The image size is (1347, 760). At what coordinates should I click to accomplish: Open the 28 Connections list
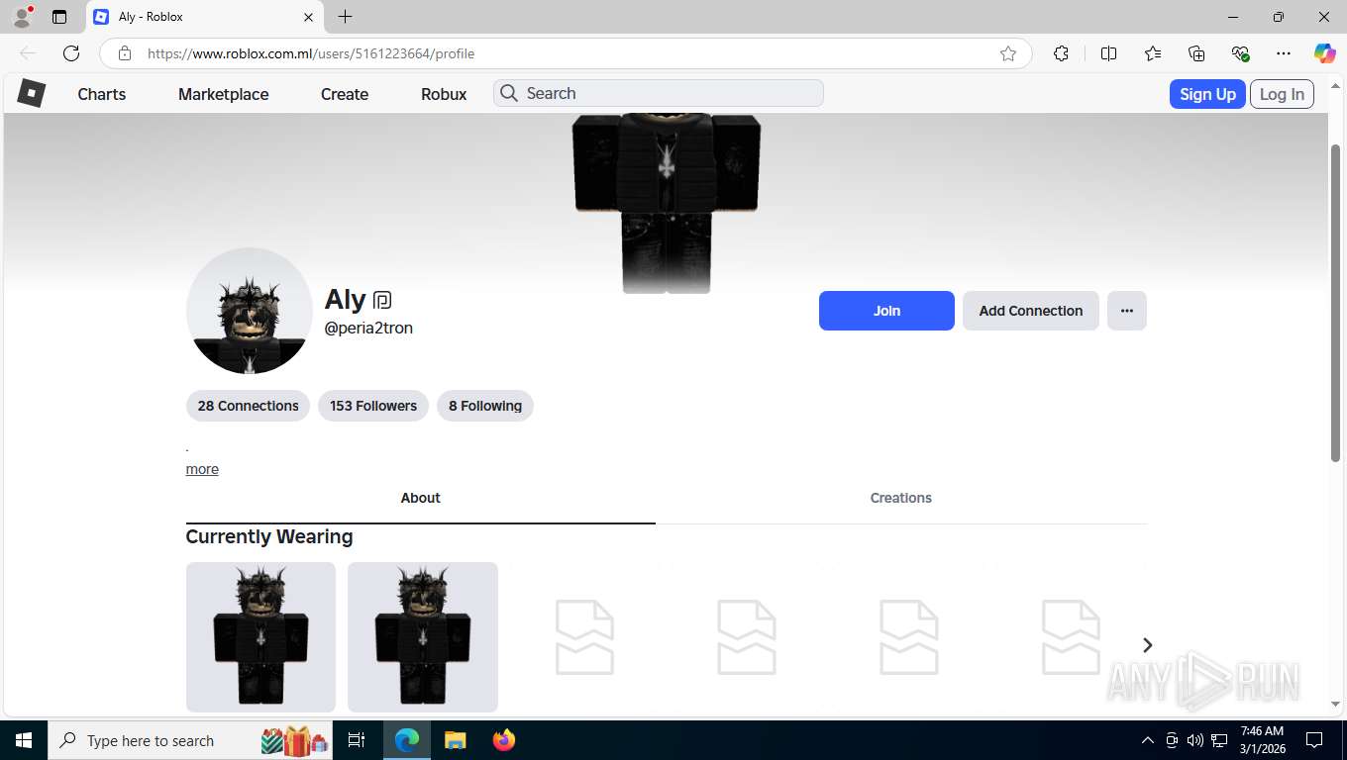tap(248, 406)
